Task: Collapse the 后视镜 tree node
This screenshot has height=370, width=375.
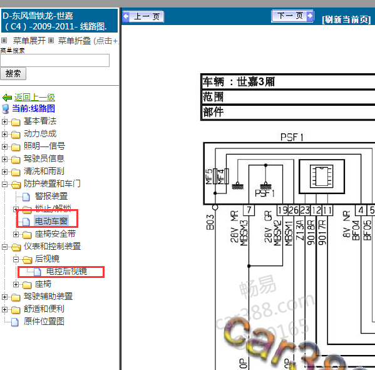Action: pyautogui.click(x=16, y=259)
